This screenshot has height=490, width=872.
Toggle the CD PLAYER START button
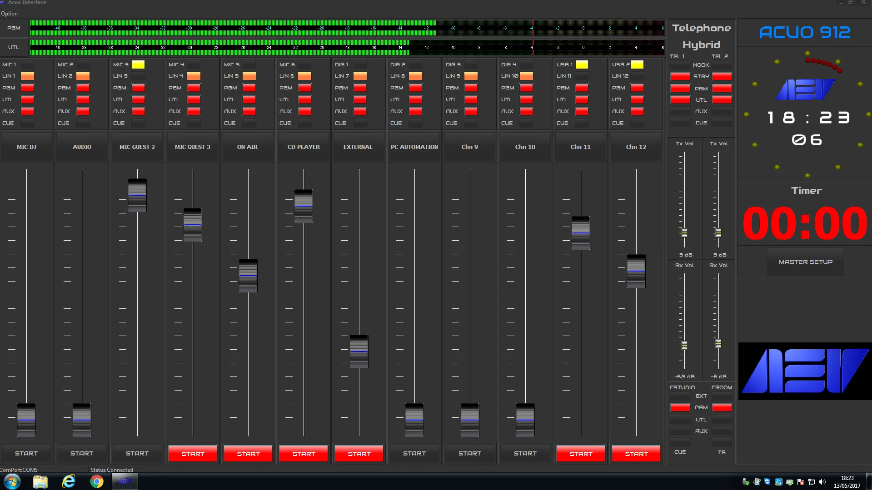point(304,453)
